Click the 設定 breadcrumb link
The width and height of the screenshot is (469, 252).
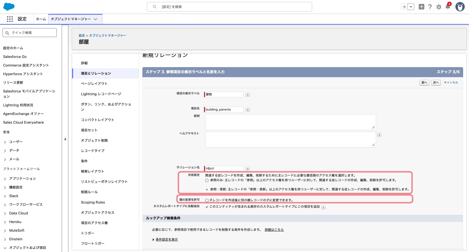82,36
